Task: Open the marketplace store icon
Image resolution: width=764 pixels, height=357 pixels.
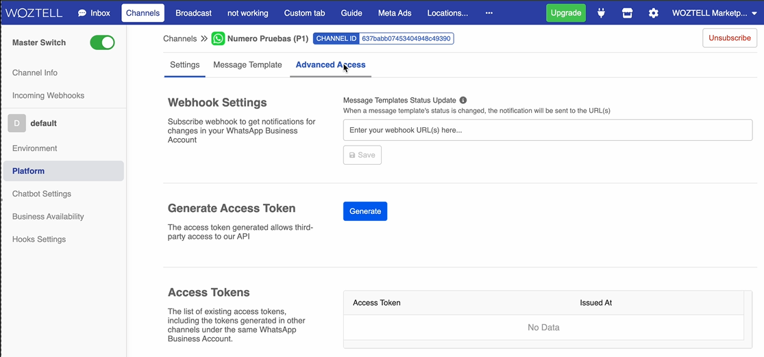Action: point(627,13)
